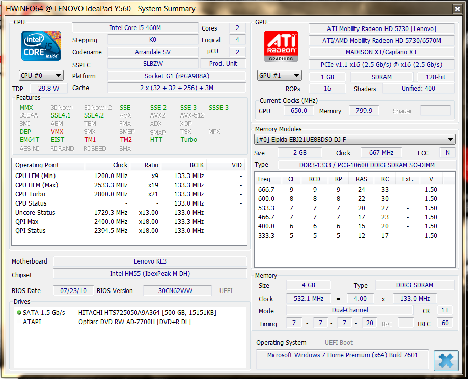Click the Codename value Arrandale SV
The height and width of the screenshot is (379, 468).
[x=152, y=52]
